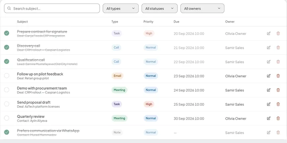This screenshot has width=287, height=143.
Task: Edit the Send proposal draft task
Action: pos(269,104)
